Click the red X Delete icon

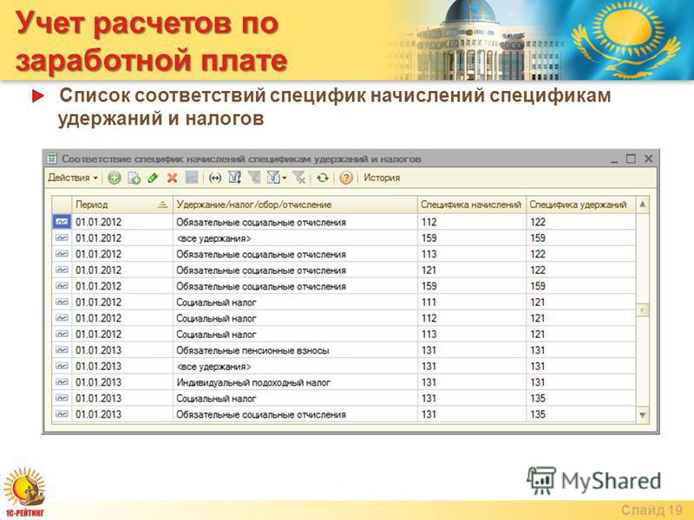[172, 178]
